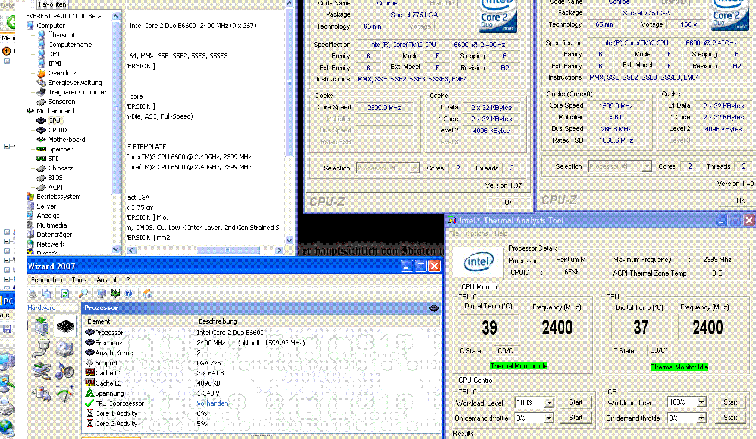Click the print icon in PC Wizard toolbar
Image resolution: width=756 pixels, height=439 pixels.
[x=32, y=293]
